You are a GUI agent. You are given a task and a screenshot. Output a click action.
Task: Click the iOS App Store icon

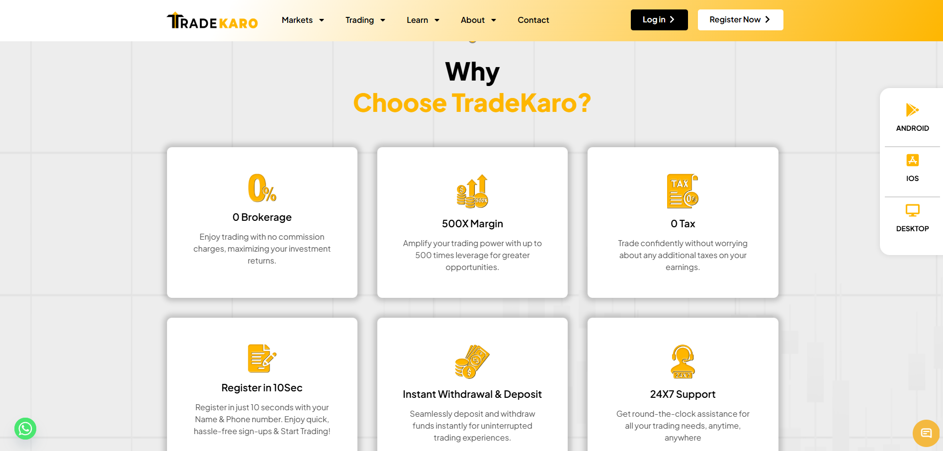[x=912, y=160]
